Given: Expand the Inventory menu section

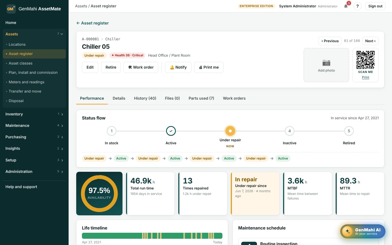Looking at the screenshot, I should click(x=34, y=114).
